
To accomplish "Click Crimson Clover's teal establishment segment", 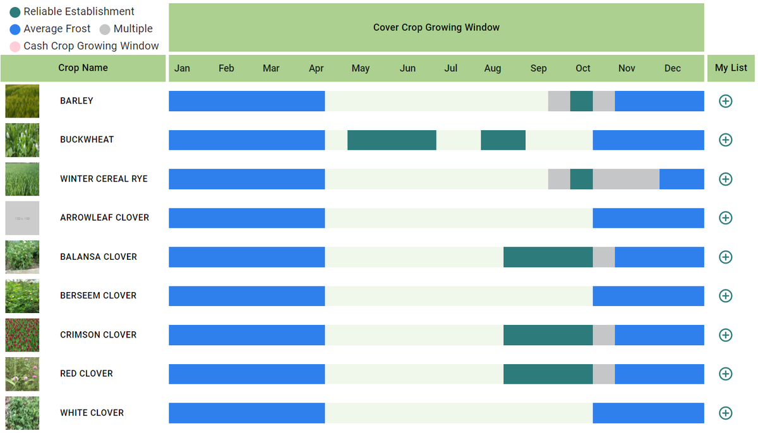I will point(547,335).
